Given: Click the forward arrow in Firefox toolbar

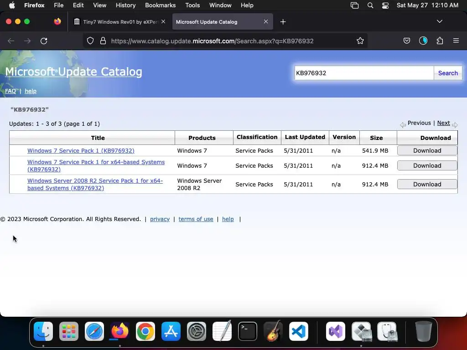Looking at the screenshot, I should (x=27, y=41).
